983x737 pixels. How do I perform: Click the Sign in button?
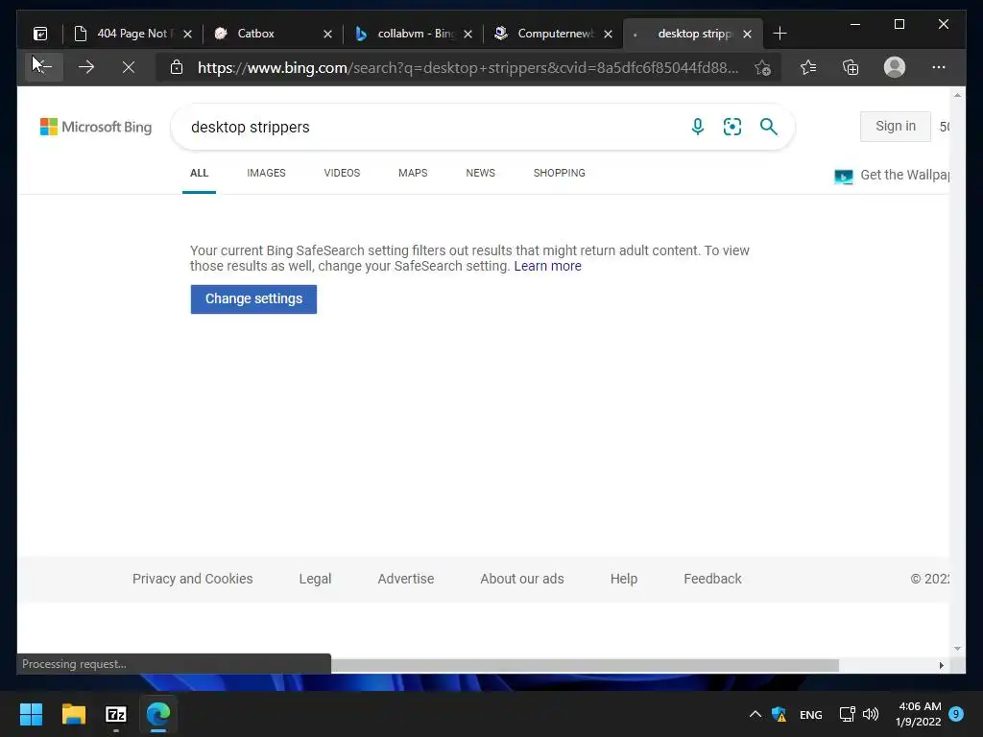click(x=896, y=126)
